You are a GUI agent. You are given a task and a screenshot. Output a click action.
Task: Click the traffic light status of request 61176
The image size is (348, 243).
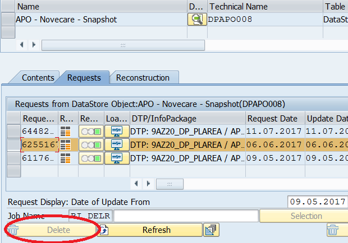91,158
